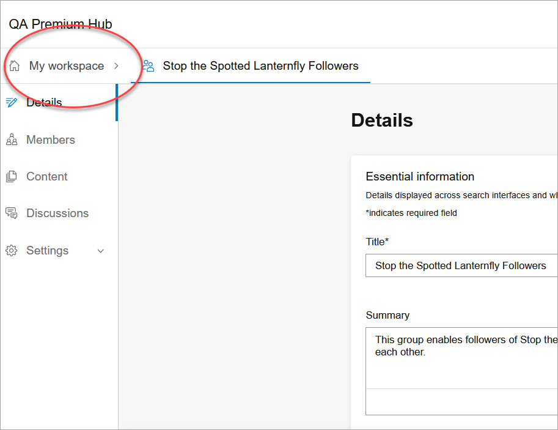Navigate to the Discussions section
Image resolution: width=558 pixels, height=430 pixels.
57,213
